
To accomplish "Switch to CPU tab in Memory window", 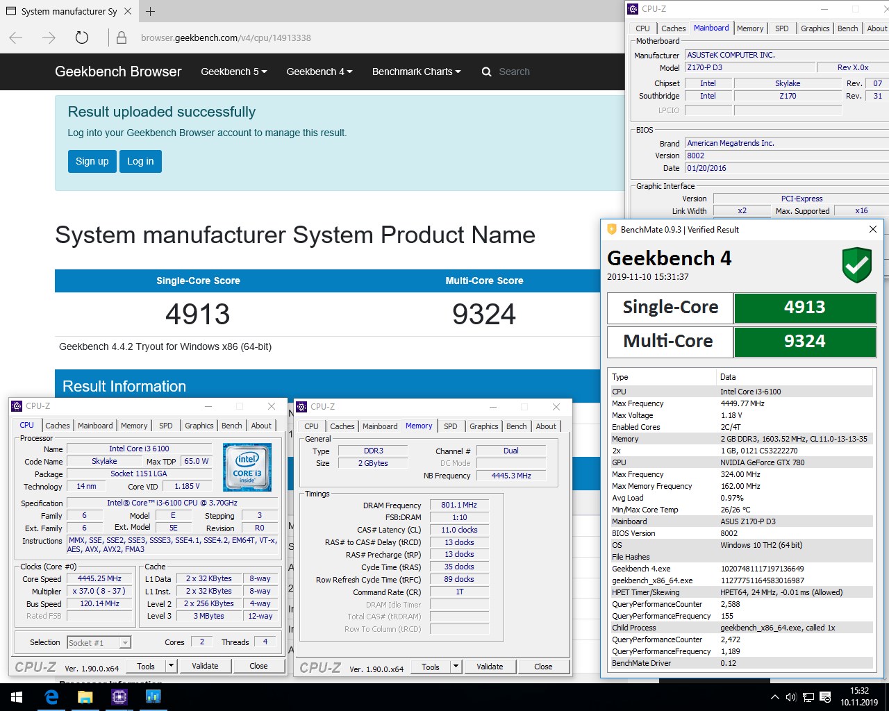I will [312, 426].
